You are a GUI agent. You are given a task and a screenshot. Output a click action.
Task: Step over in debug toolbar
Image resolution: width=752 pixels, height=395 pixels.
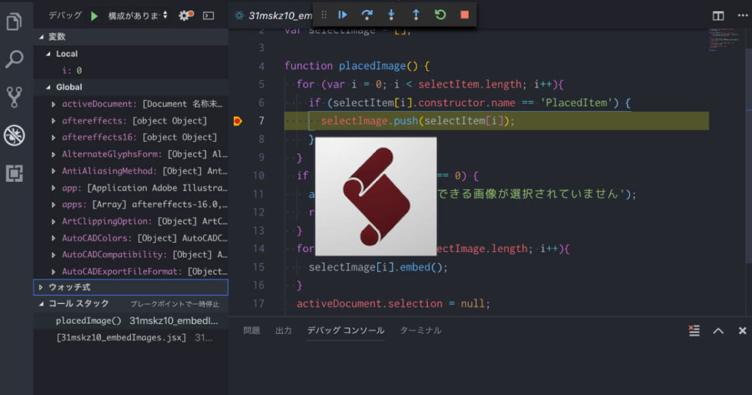(x=367, y=14)
